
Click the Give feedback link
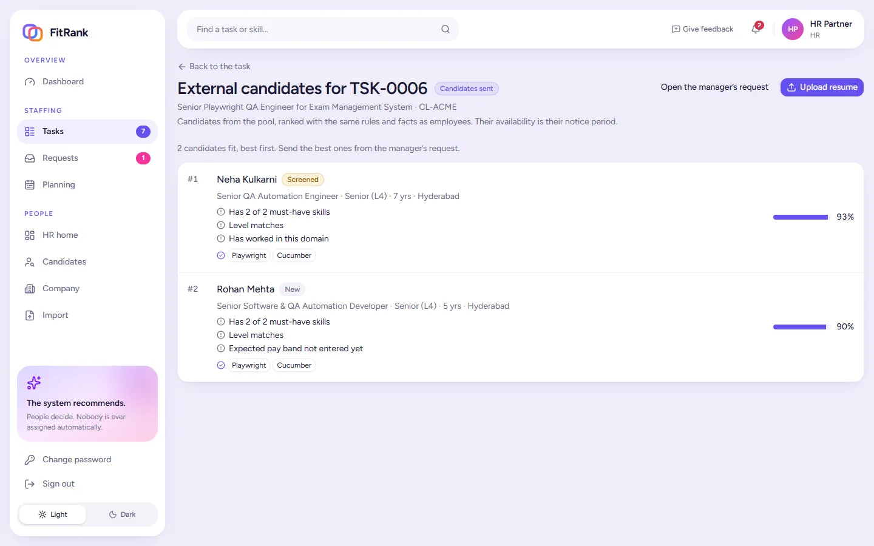[x=702, y=29]
